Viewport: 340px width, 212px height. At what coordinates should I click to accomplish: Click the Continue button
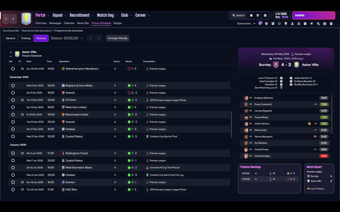[314, 15]
